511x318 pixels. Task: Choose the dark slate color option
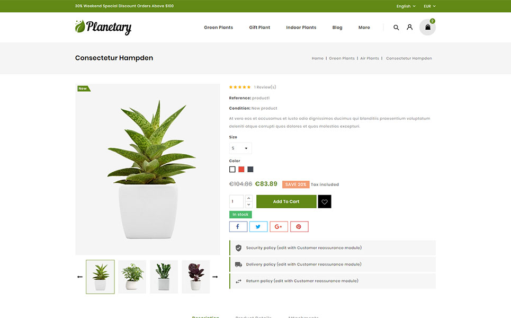[250, 169]
